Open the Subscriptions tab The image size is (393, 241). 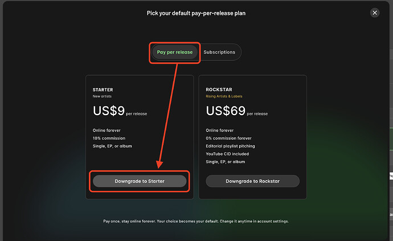point(219,52)
